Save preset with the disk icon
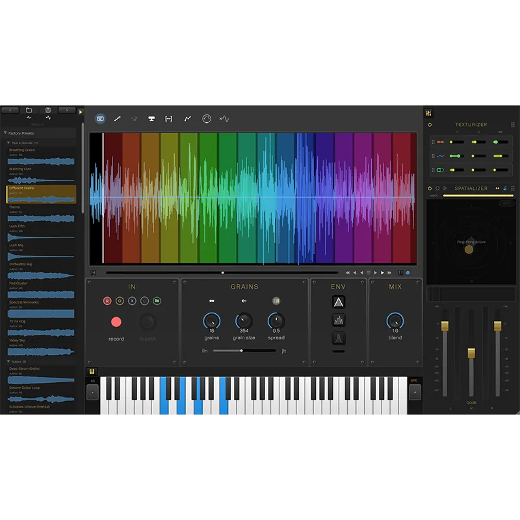Viewport: 520px width, 520px height. pyautogui.click(x=48, y=110)
